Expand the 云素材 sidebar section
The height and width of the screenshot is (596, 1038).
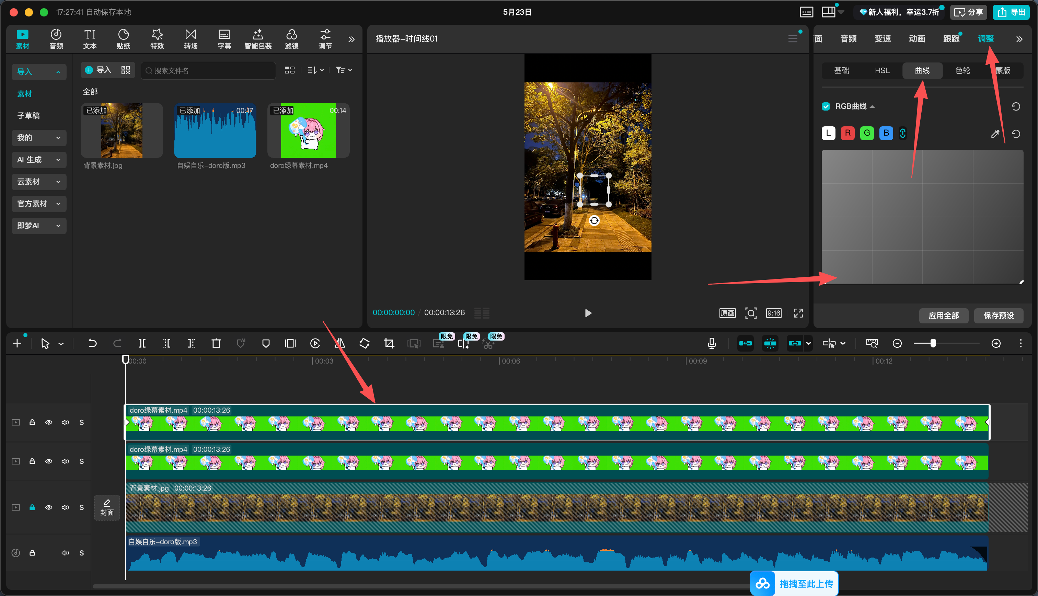(x=39, y=182)
